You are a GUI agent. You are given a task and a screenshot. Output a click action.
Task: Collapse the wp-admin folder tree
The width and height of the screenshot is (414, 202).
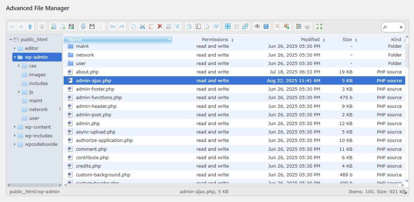coord(15,57)
